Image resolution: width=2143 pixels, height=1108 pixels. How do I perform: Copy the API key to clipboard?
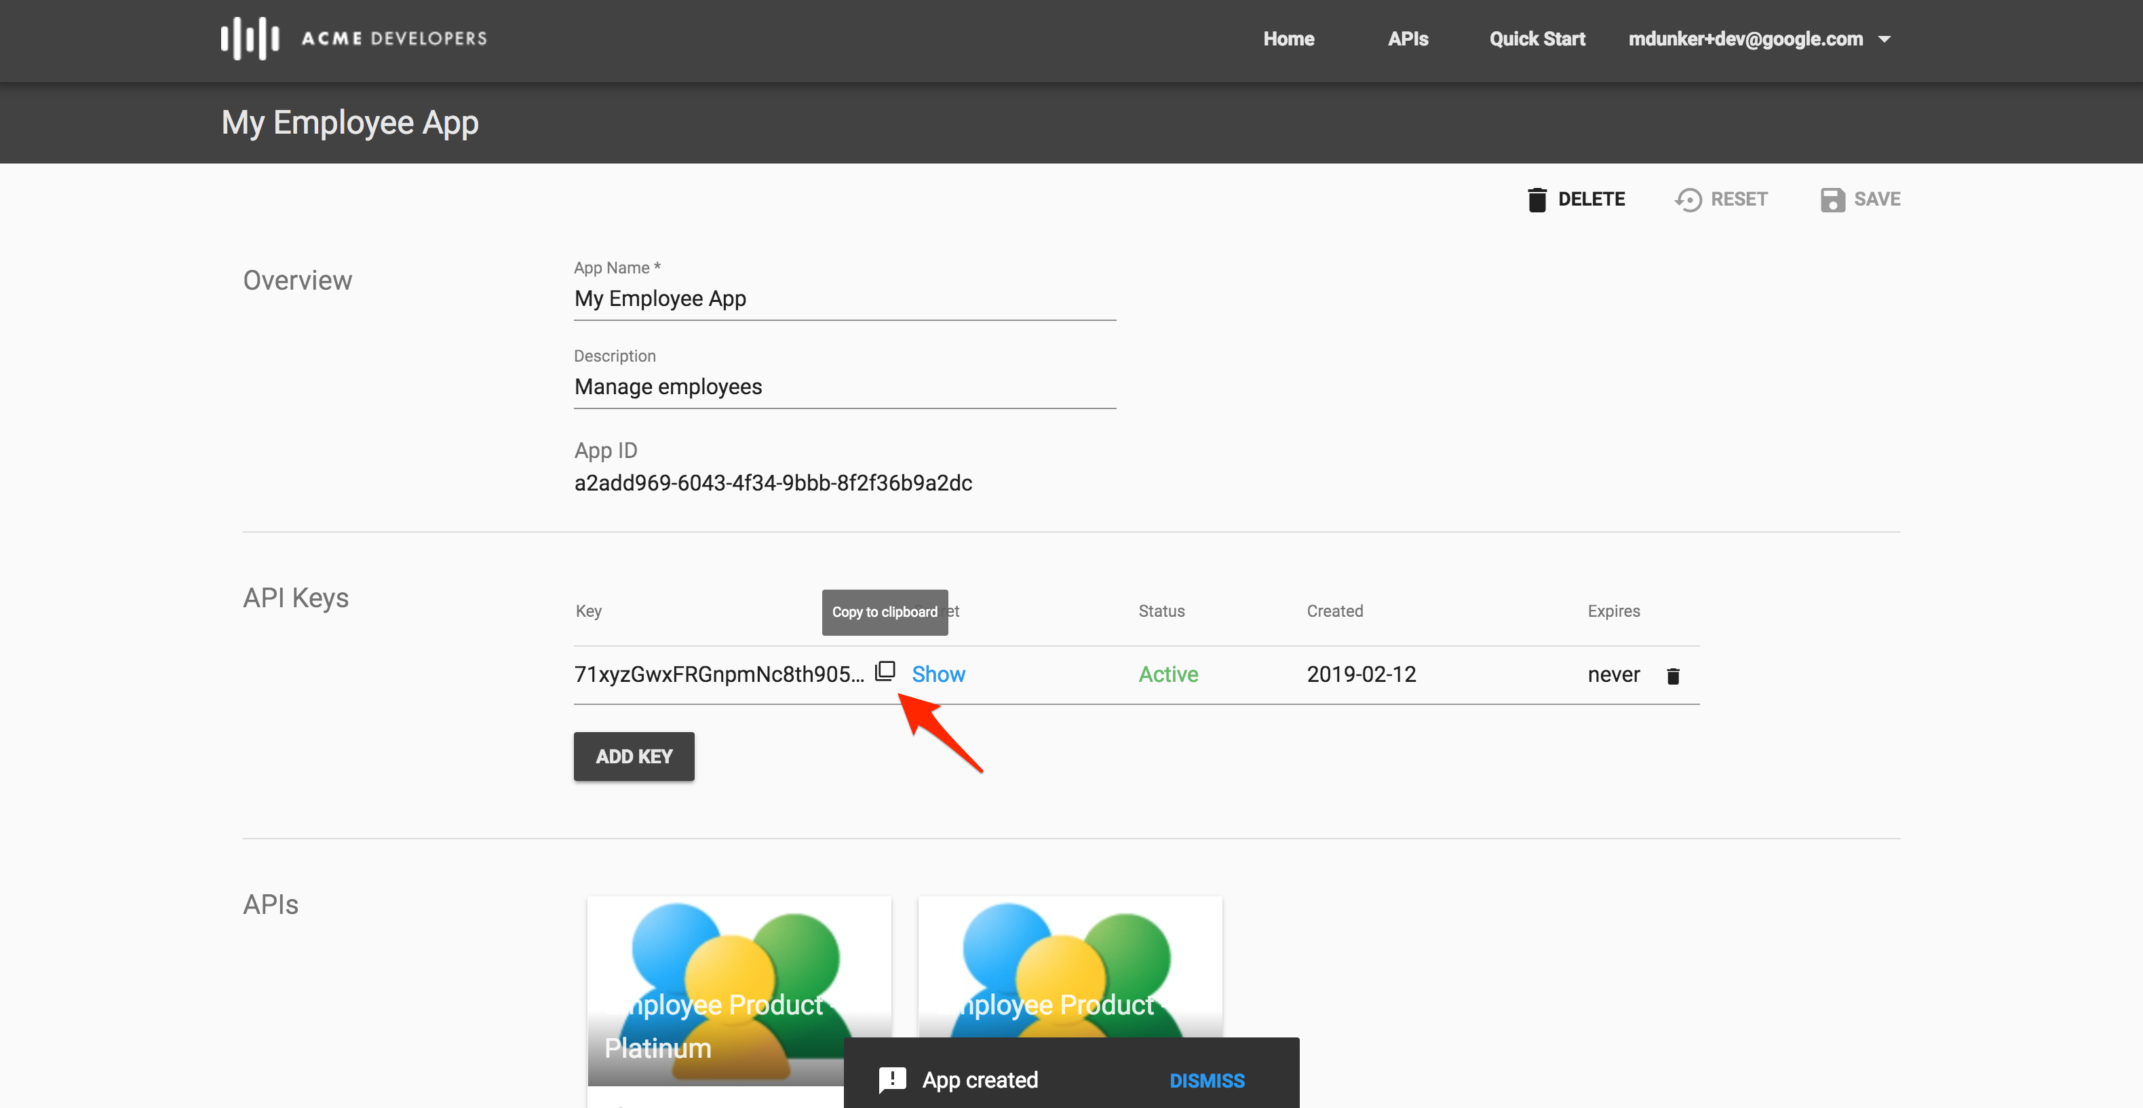point(885,670)
